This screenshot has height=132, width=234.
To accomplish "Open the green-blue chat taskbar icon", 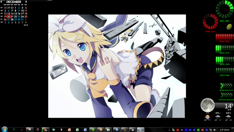I will 53,129.
